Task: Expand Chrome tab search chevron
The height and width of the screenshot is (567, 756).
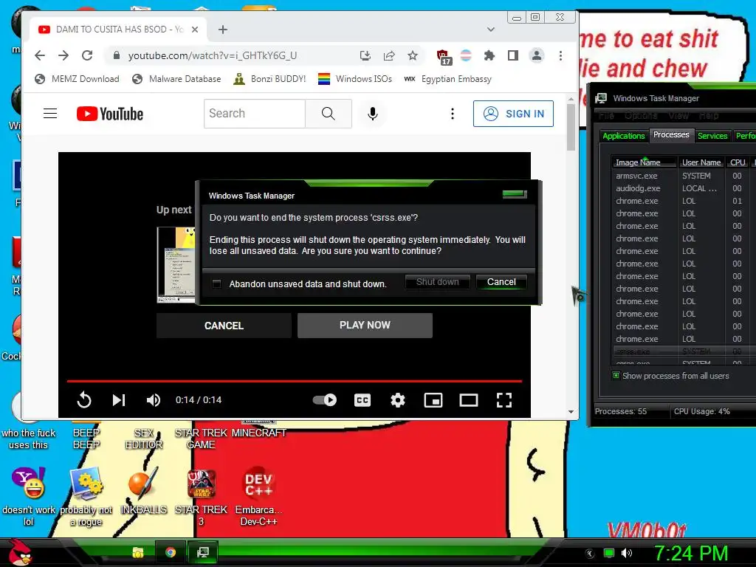Action: tap(491, 30)
